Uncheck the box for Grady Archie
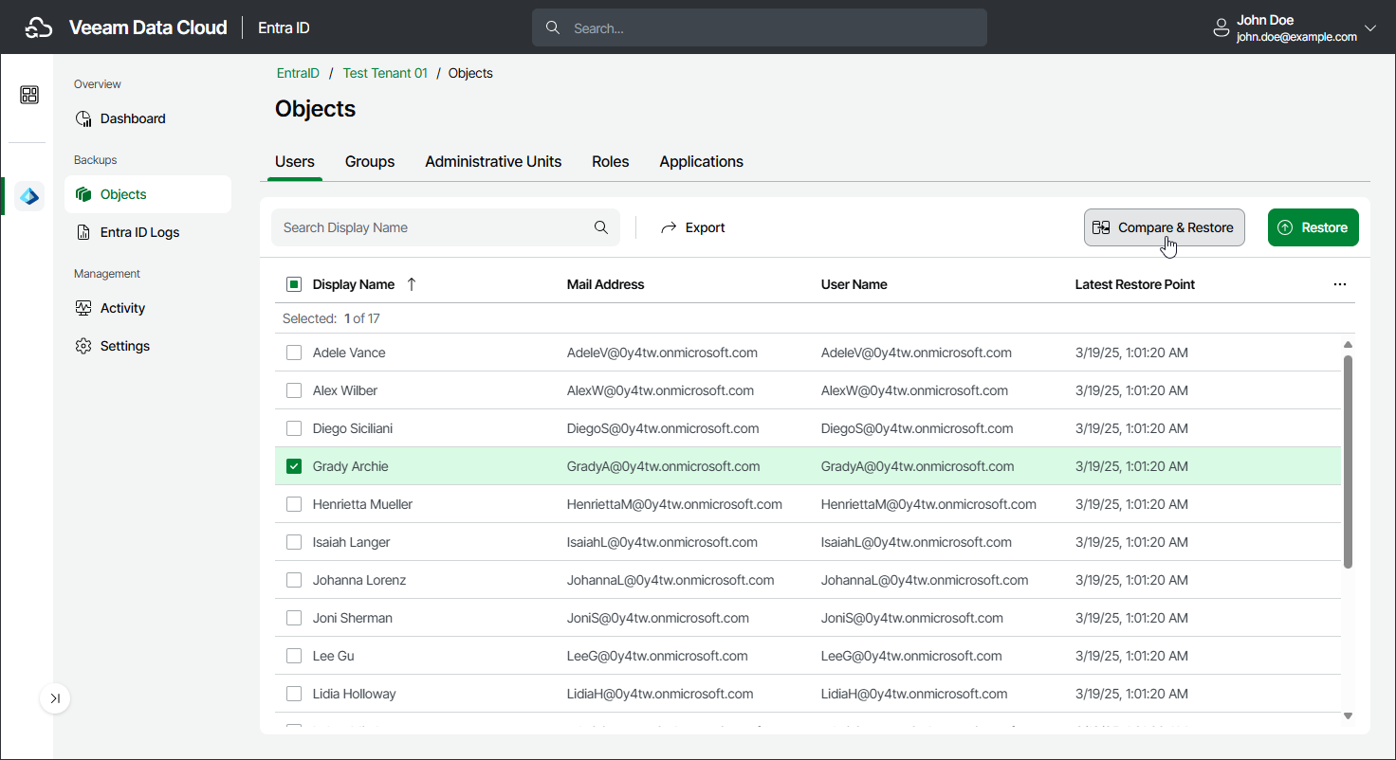 (x=294, y=466)
